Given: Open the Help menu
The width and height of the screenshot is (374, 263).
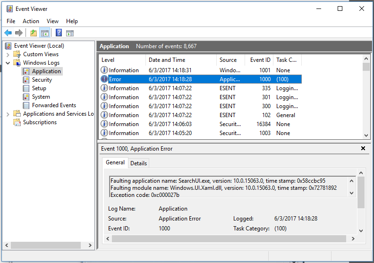Looking at the screenshot, I should pyautogui.click(x=72, y=21).
